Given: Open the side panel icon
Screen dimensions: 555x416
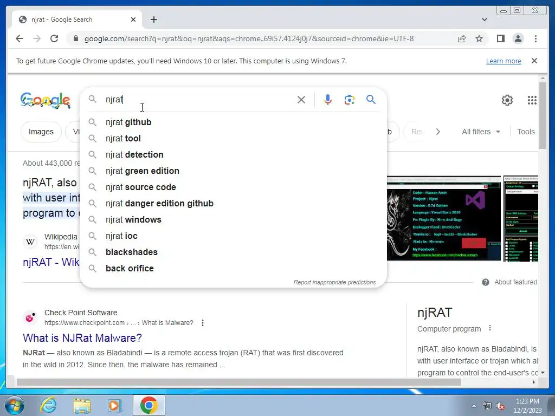Looking at the screenshot, I should point(500,38).
